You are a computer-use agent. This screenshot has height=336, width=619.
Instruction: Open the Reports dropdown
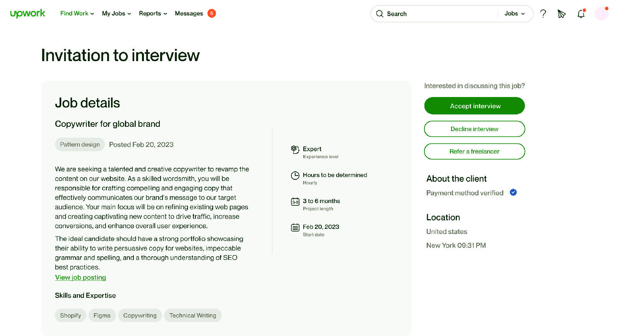152,13
